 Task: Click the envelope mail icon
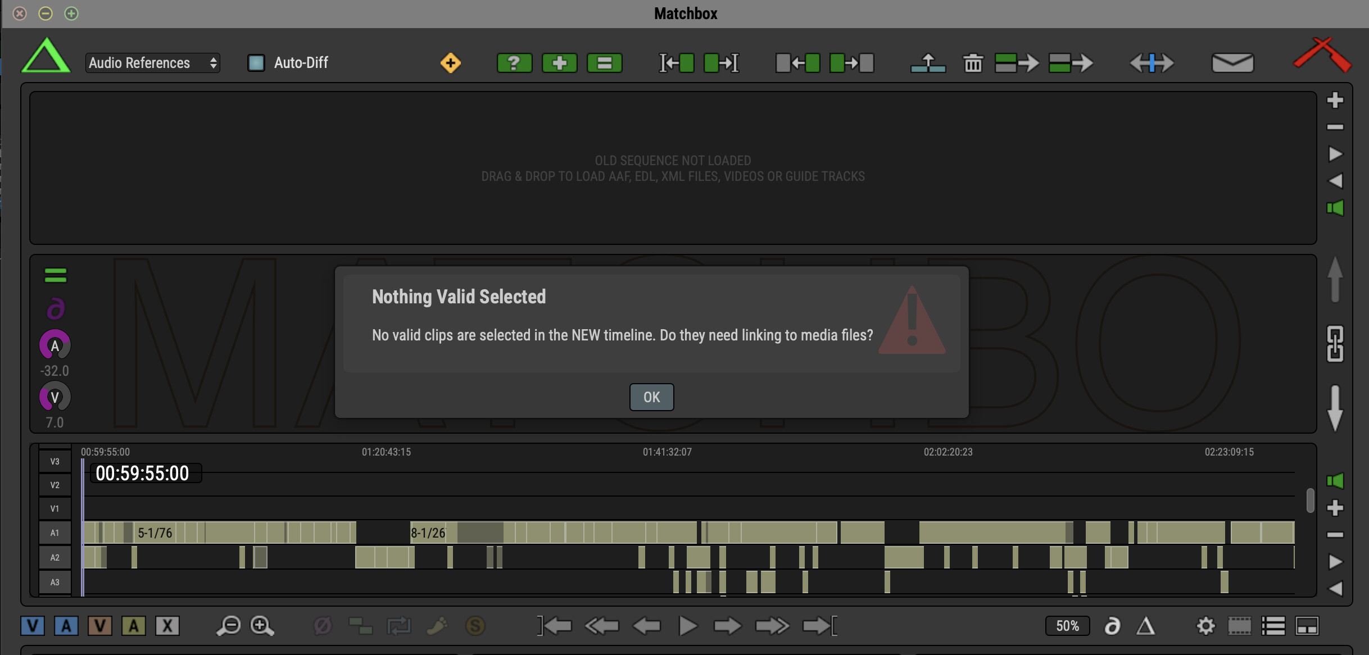(1232, 63)
